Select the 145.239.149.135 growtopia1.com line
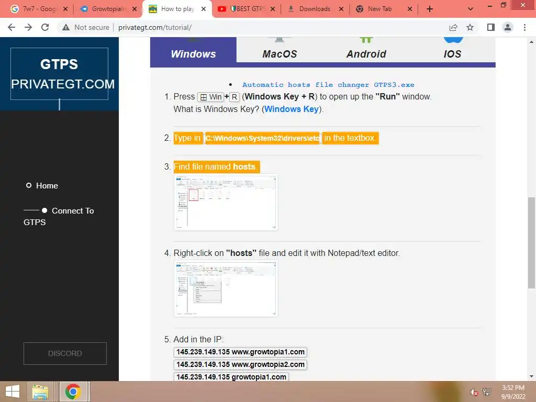Screen dimensions: 536x402 coord(231,377)
